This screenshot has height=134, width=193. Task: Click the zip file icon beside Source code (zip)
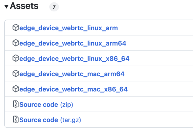click(16, 104)
